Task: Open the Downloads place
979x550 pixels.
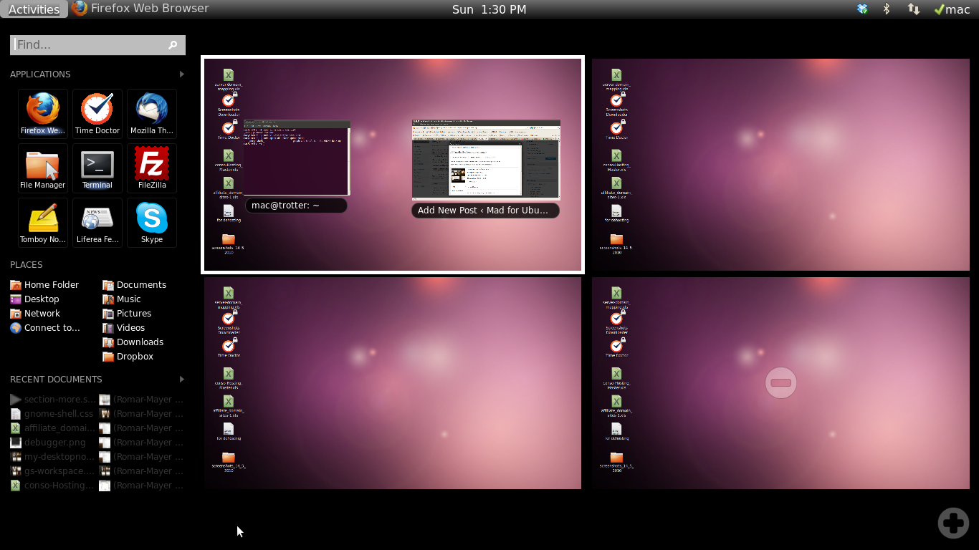Action: point(139,342)
